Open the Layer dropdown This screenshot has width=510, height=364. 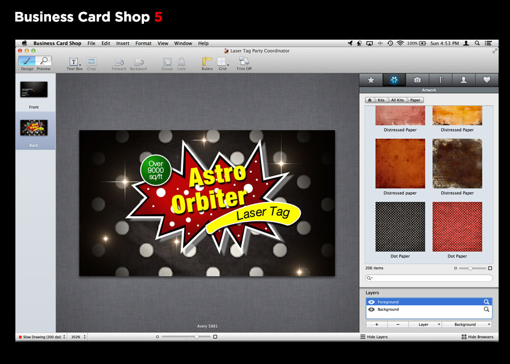pyautogui.click(x=425, y=324)
